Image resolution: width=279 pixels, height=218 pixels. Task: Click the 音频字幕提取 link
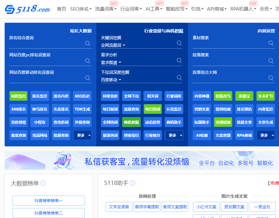(147, 207)
